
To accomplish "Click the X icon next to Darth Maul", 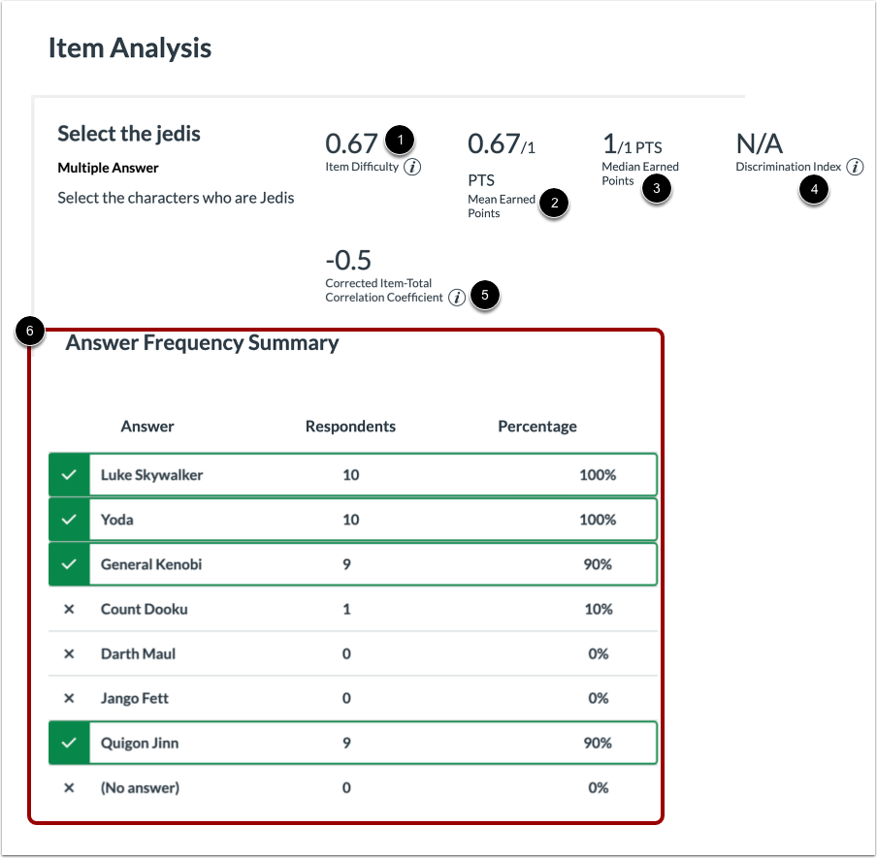I will (68, 653).
